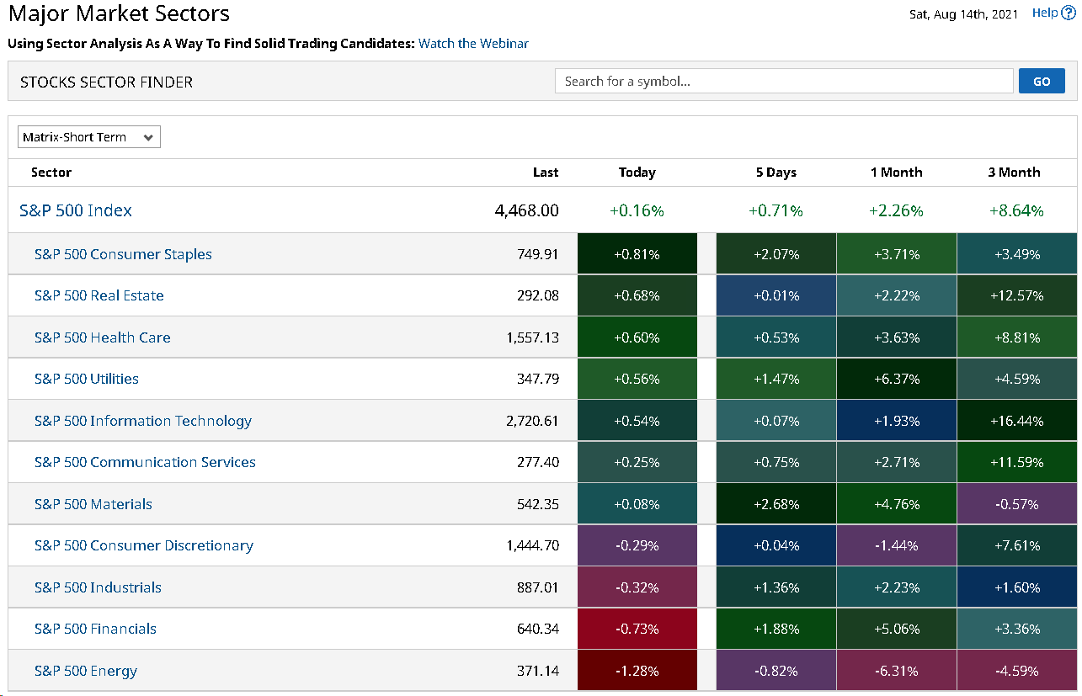Image resolution: width=1082 pixels, height=696 pixels.
Task: Click Consumer Staples last price 749.91
Action: pos(538,254)
